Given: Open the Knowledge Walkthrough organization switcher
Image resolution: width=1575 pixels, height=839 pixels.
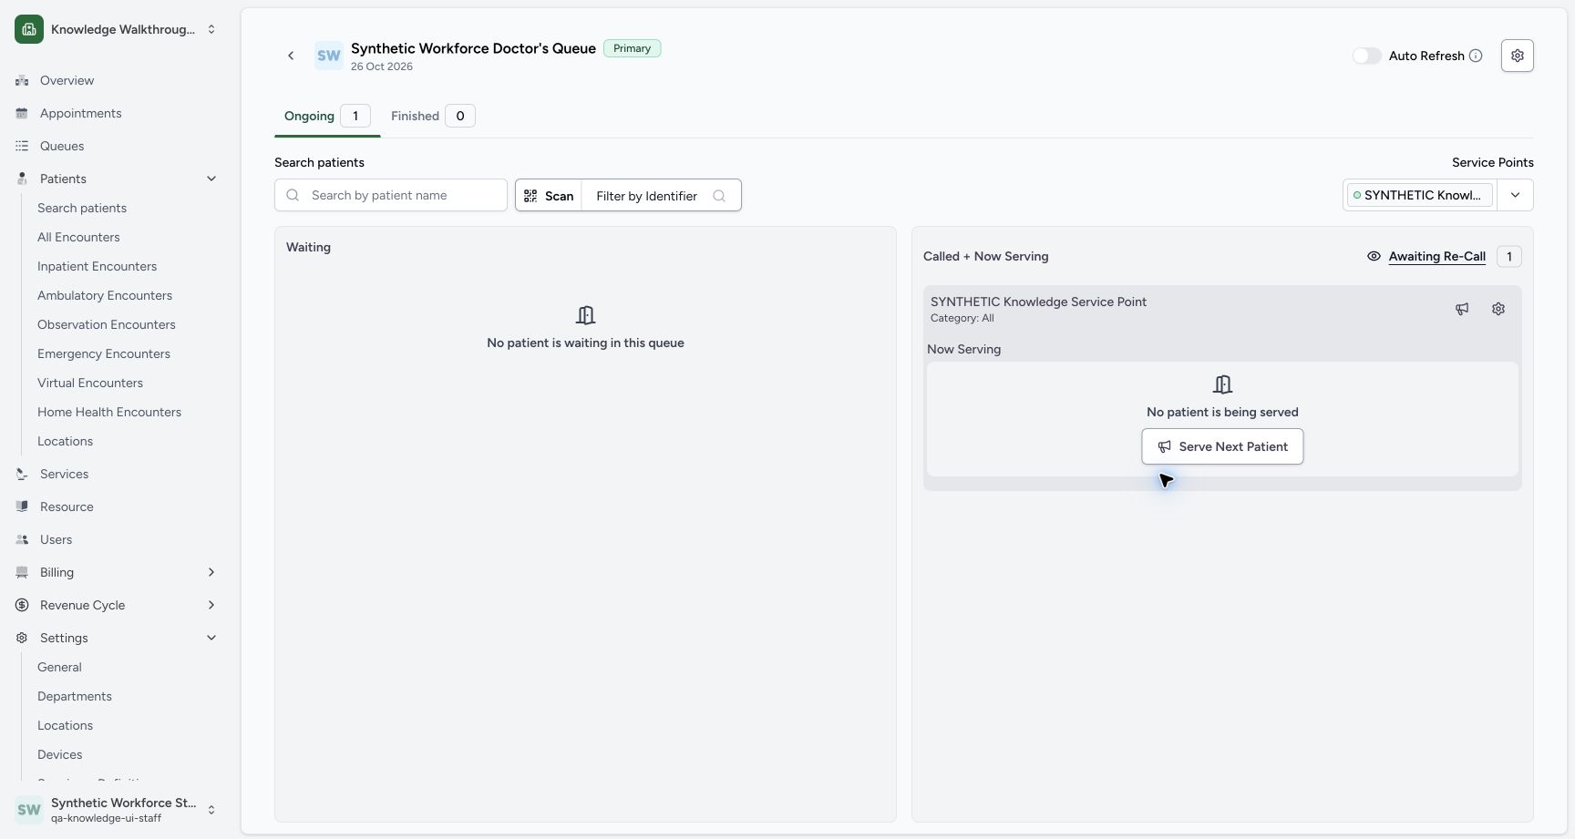Looking at the screenshot, I should tap(117, 29).
